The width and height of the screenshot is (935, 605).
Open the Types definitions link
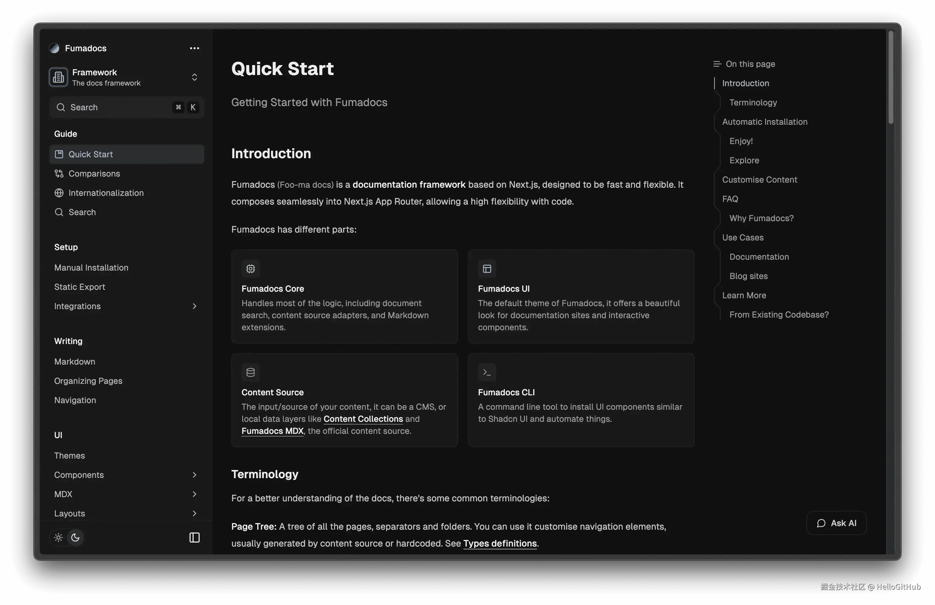pos(499,543)
